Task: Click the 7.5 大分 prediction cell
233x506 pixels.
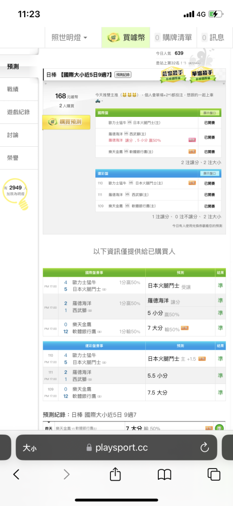Action: pyautogui.click(x=181, y=393)
